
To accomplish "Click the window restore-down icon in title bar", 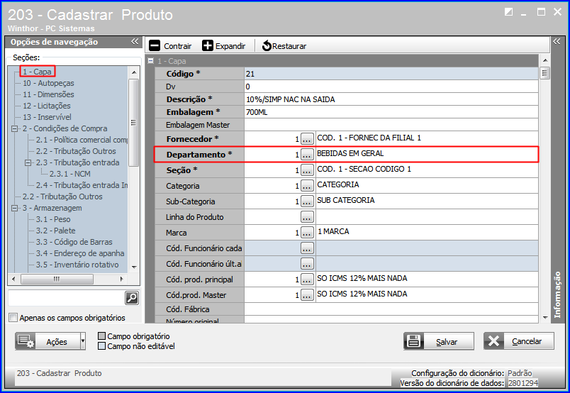I will pos(508,12).
